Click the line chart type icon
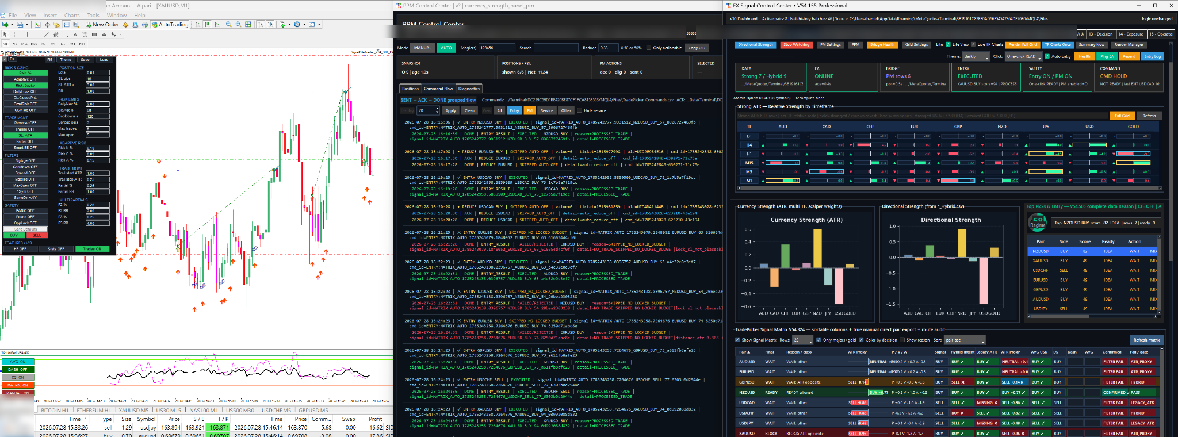Viewport: 1178px width, 437px height. pos(217,25)
